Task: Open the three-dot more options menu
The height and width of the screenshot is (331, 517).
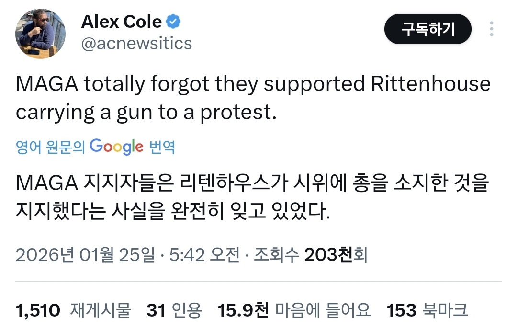Action: tap(491, 29)
